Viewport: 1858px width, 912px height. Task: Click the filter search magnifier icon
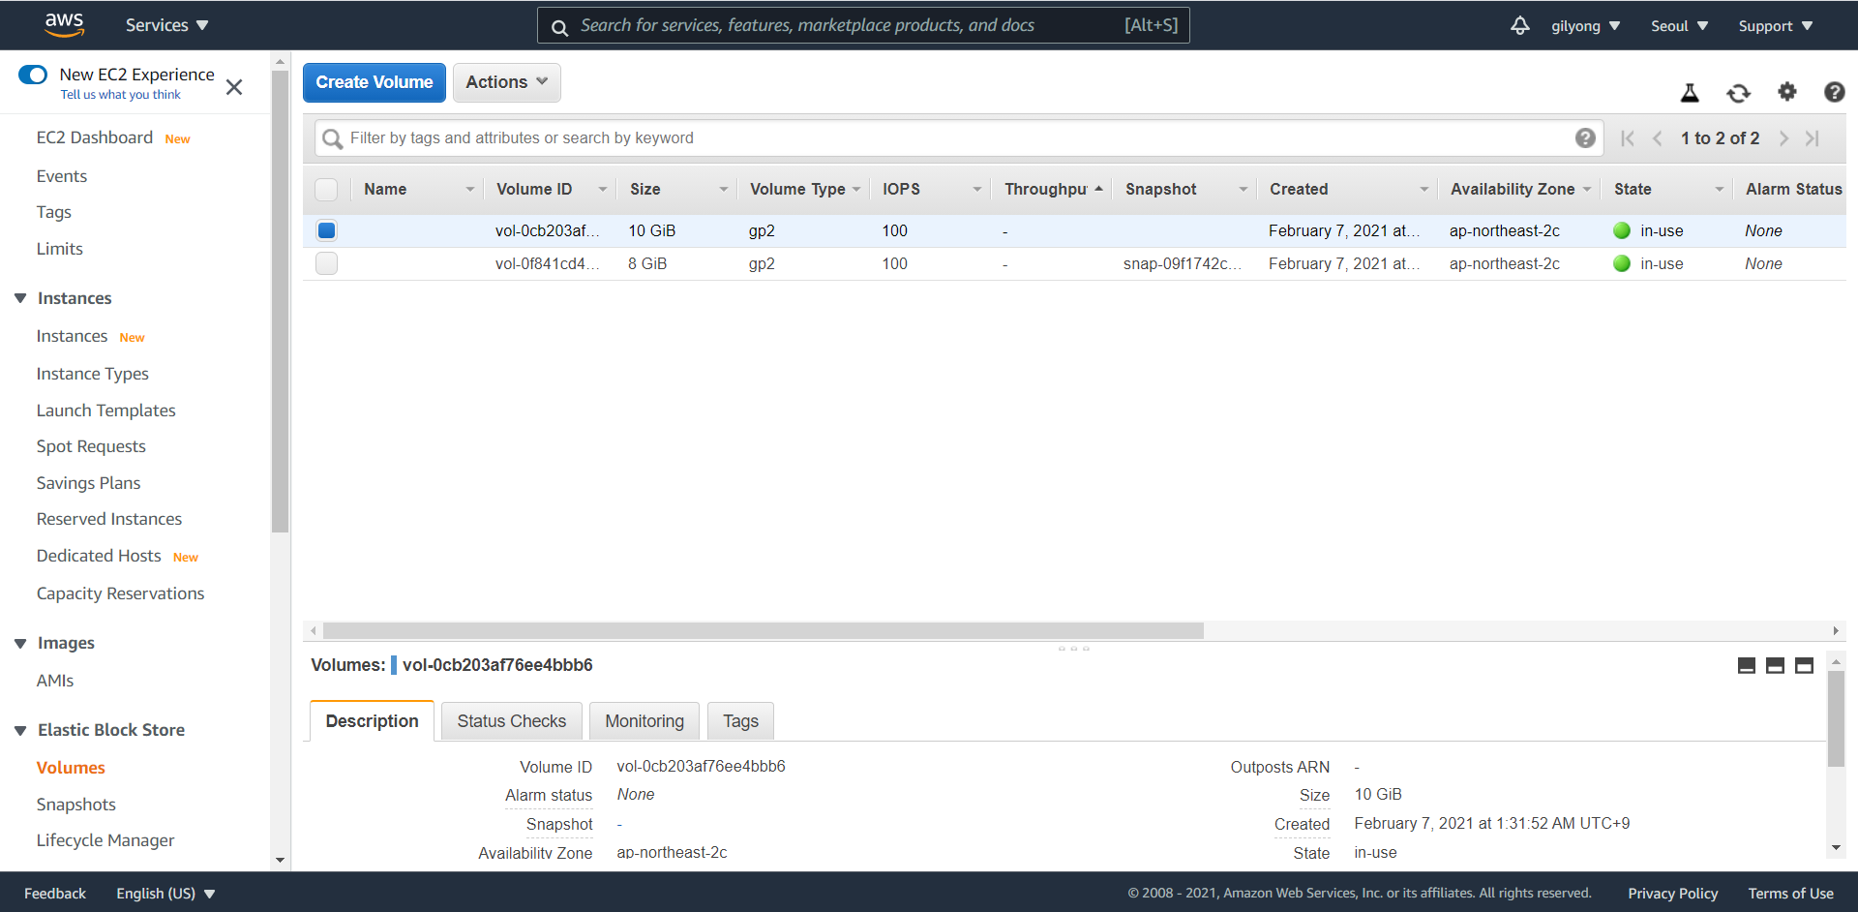(333, 138)
